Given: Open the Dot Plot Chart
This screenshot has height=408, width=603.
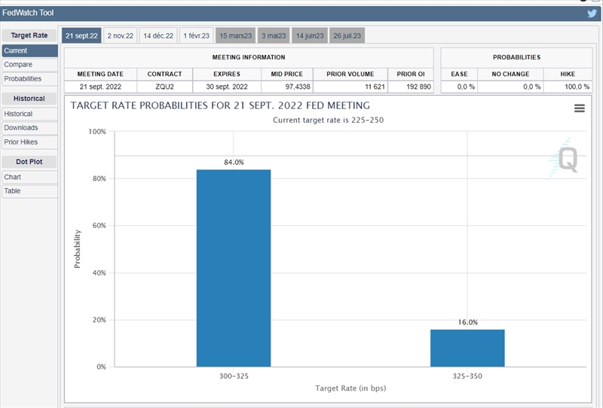Looking at the screenshot, I should point(29,177).
